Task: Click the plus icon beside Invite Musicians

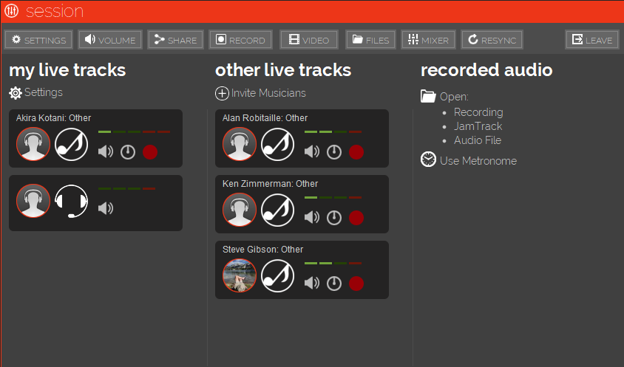Action: [x=222, y=93]
